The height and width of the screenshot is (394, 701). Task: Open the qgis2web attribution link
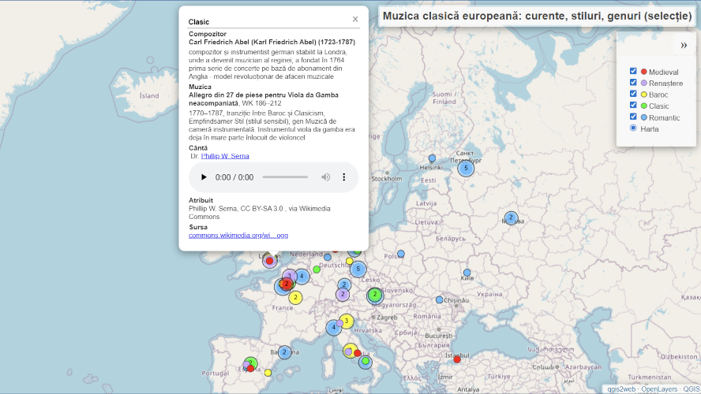(x=621, y=389)
